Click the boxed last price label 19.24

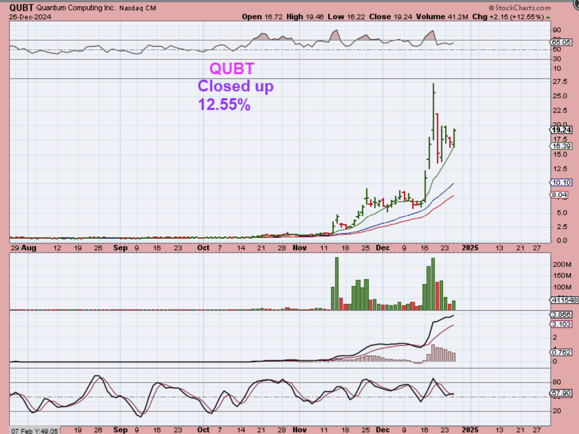coord(560,130)
